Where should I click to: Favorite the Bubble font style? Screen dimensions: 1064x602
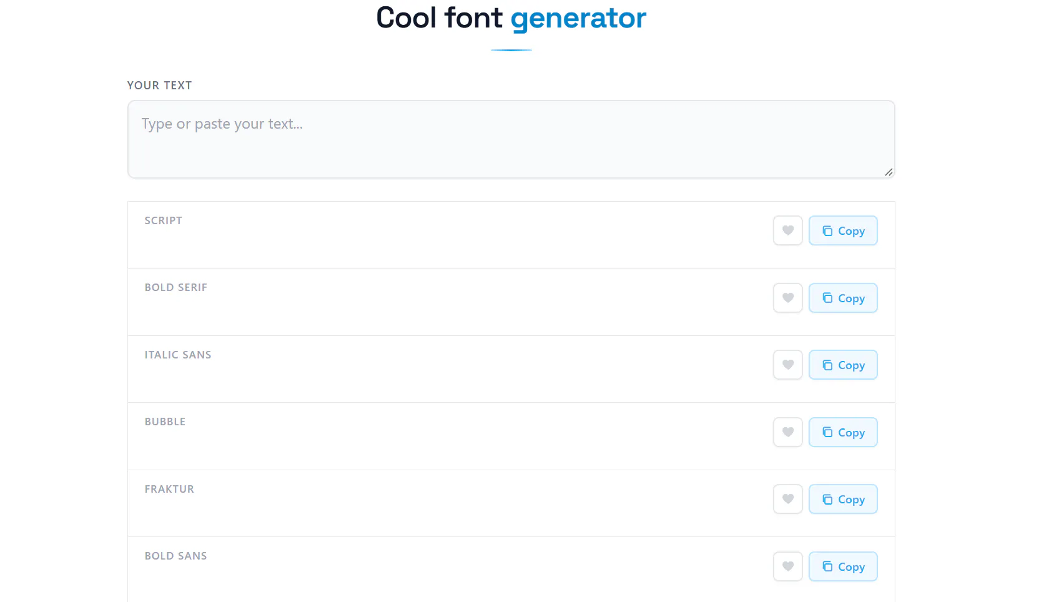tap(787, 432)
